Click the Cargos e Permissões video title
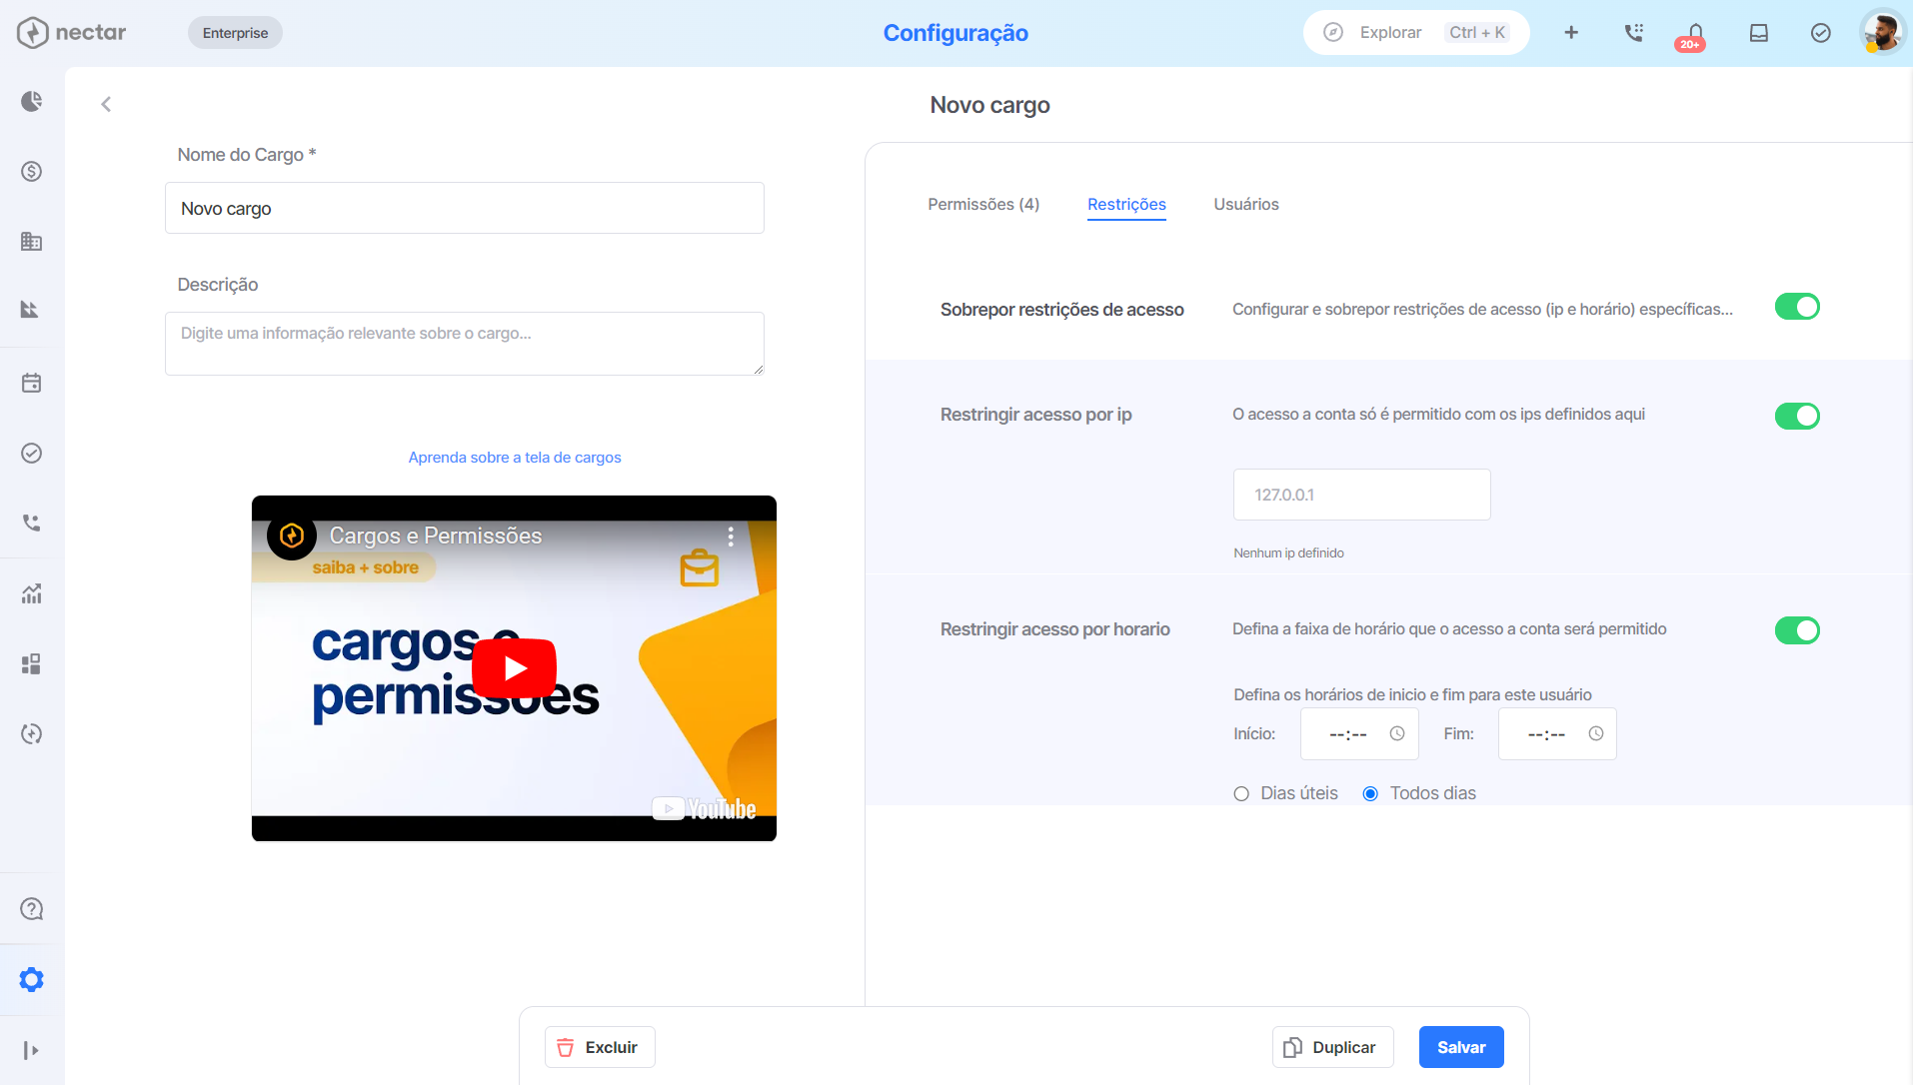 coord(436,536)
